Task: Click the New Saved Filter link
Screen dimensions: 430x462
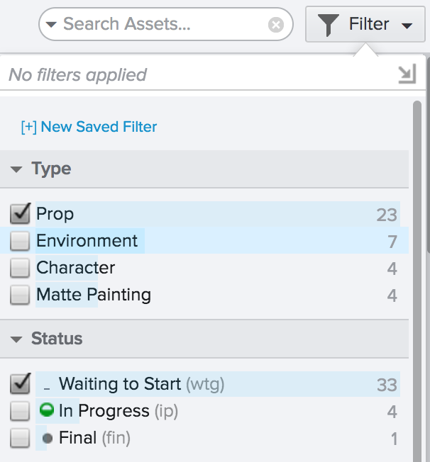Action: 89,127
